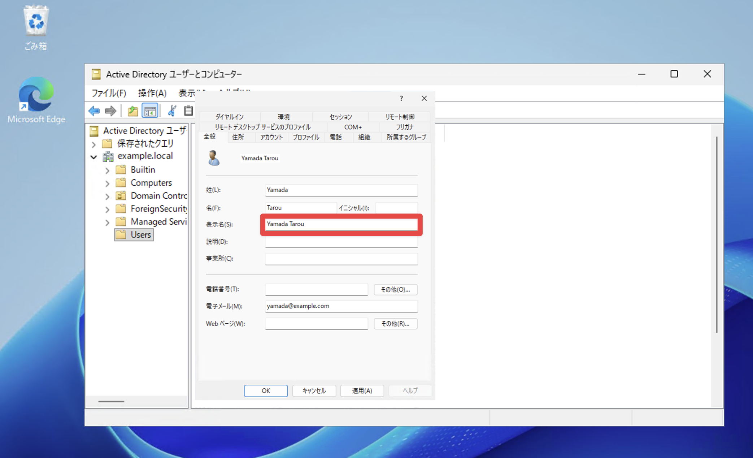Click the 事業所(C) input field
The height and width of the screenshot is (458, 753).
pos(341,259)
